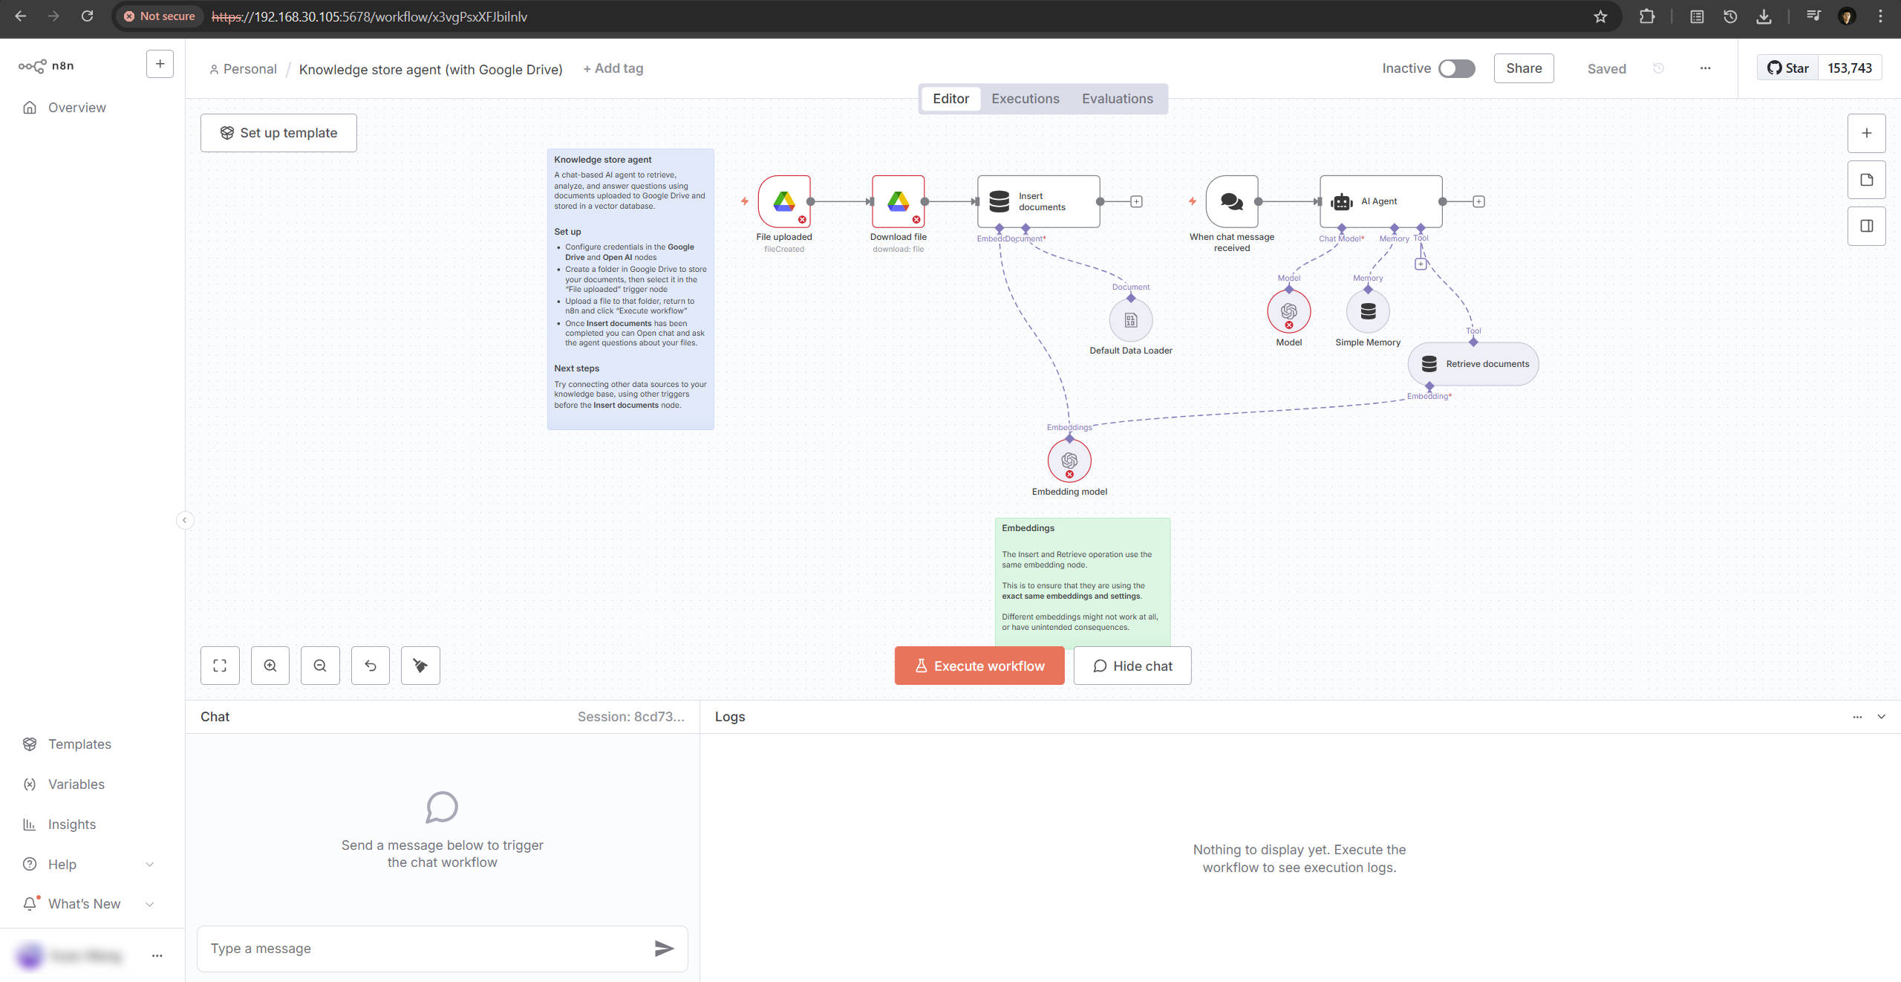The image size is (1901, 982).
Task: Select the Embedding model OpenAI node
Action: [1069, 461]
